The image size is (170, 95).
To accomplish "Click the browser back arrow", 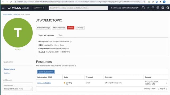I will (x=3, y=2).
